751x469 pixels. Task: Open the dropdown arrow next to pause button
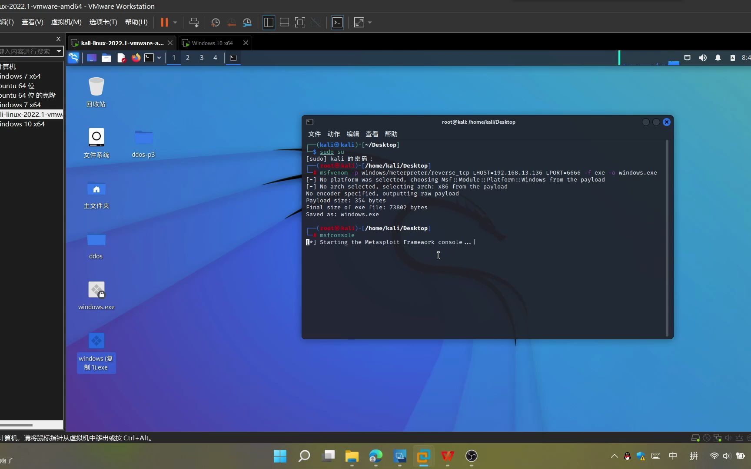175,23
